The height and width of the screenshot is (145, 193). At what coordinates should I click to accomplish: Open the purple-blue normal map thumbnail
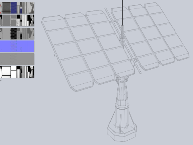(x=17, y=46)
